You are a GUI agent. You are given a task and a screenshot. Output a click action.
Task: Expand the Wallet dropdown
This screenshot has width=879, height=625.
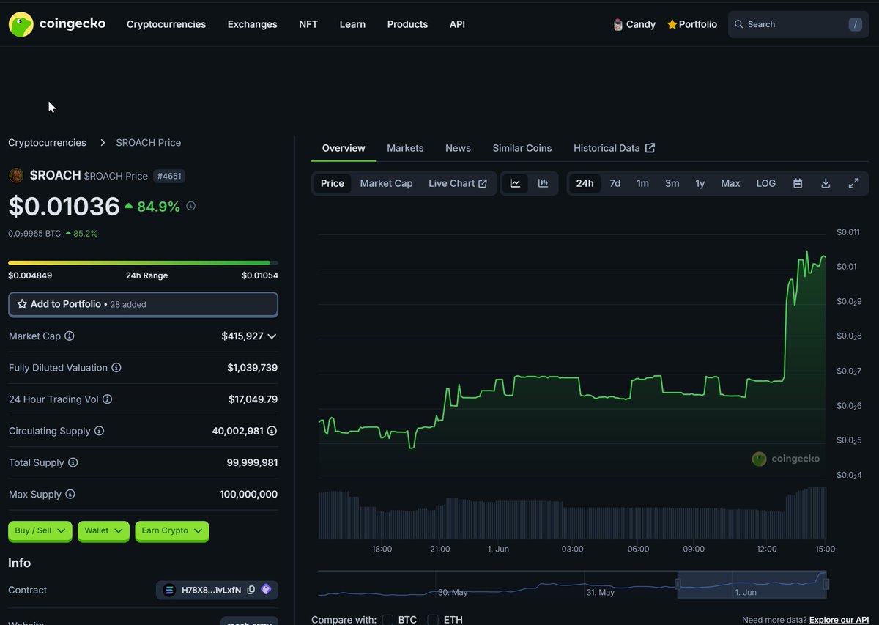tap(103, 530)
